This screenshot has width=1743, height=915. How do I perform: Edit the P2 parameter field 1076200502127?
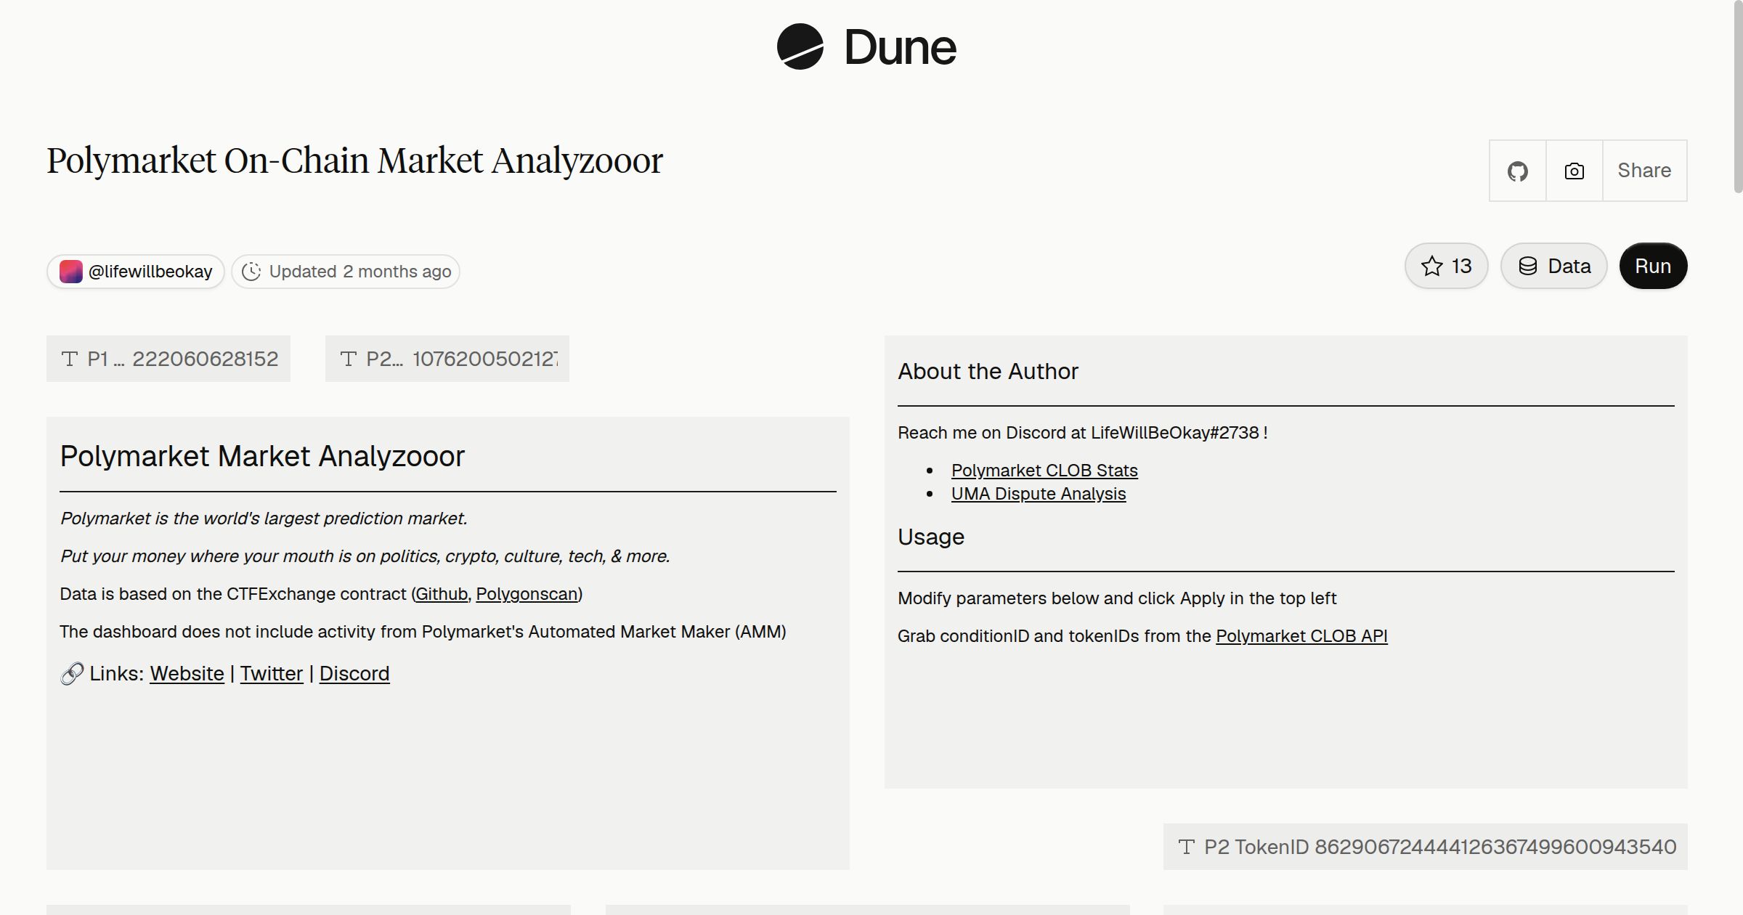(x=447, y=359)
